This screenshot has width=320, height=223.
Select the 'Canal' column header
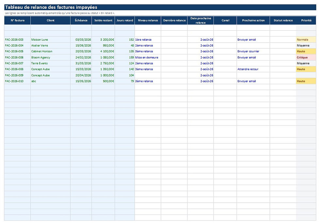225,20
